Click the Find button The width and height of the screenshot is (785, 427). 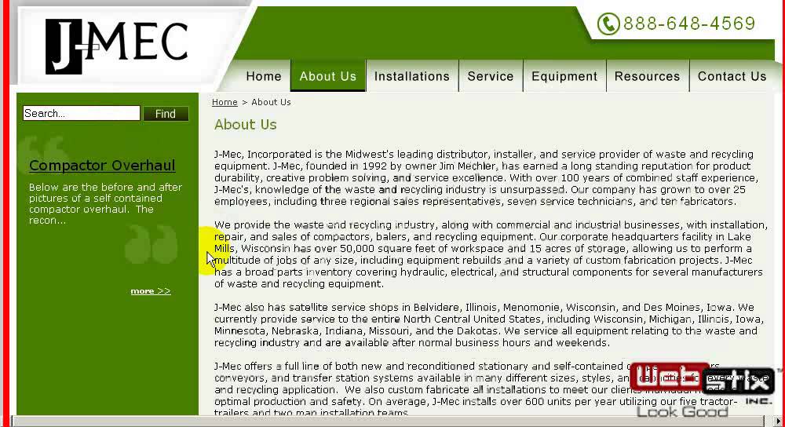click(x=166, y=114)
